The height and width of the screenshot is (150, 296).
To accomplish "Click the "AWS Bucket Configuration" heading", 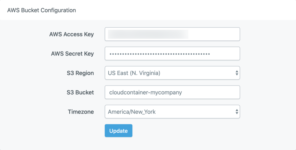I will (41, 10).
